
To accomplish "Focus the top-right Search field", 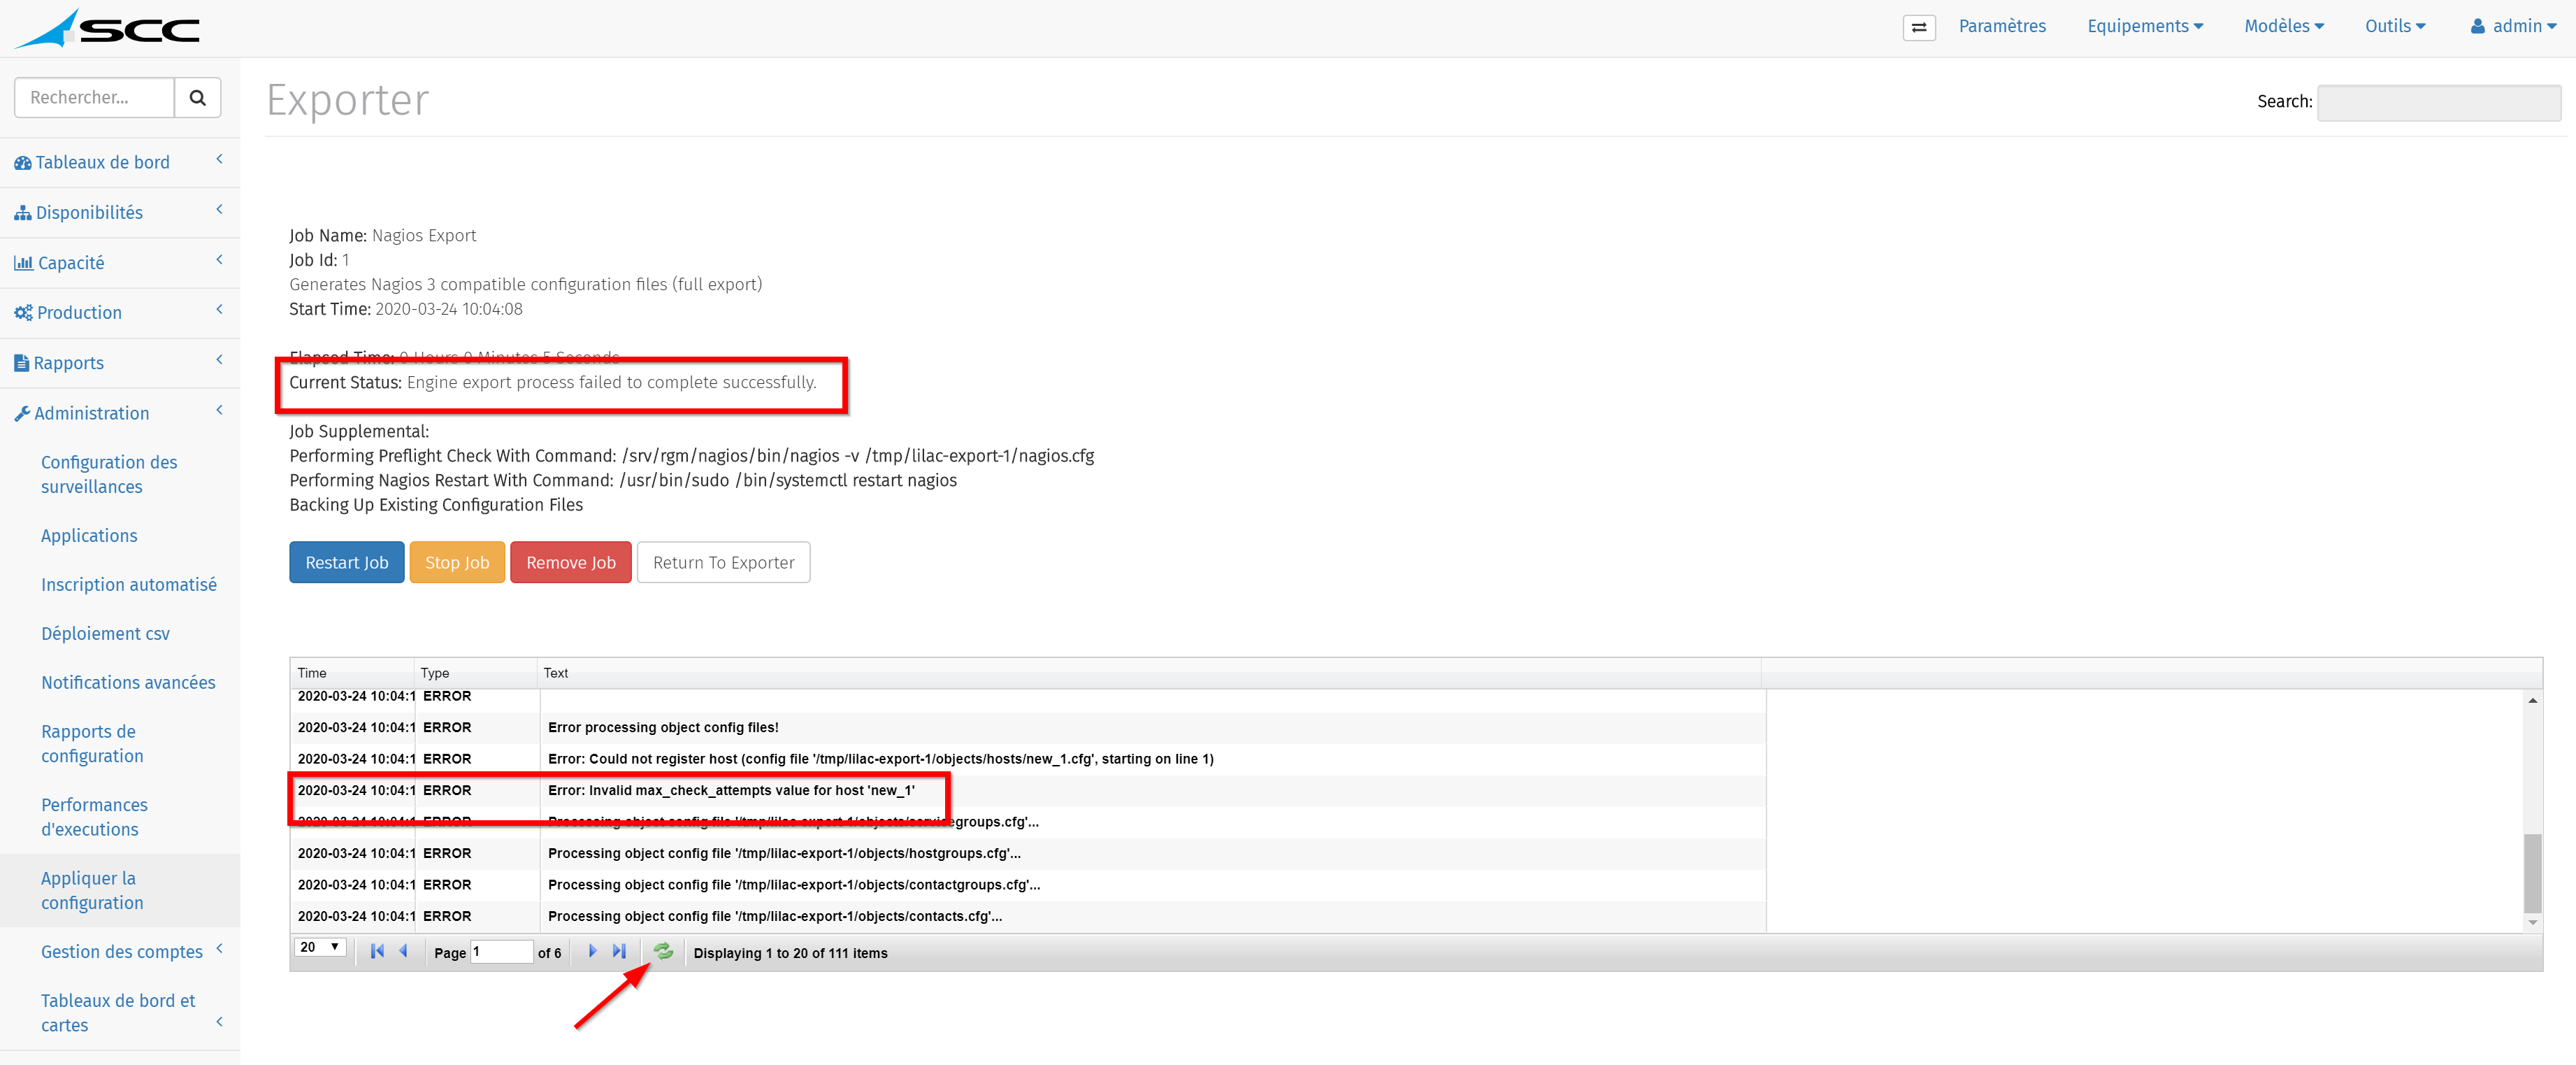I will click(x=2439, y=102).
